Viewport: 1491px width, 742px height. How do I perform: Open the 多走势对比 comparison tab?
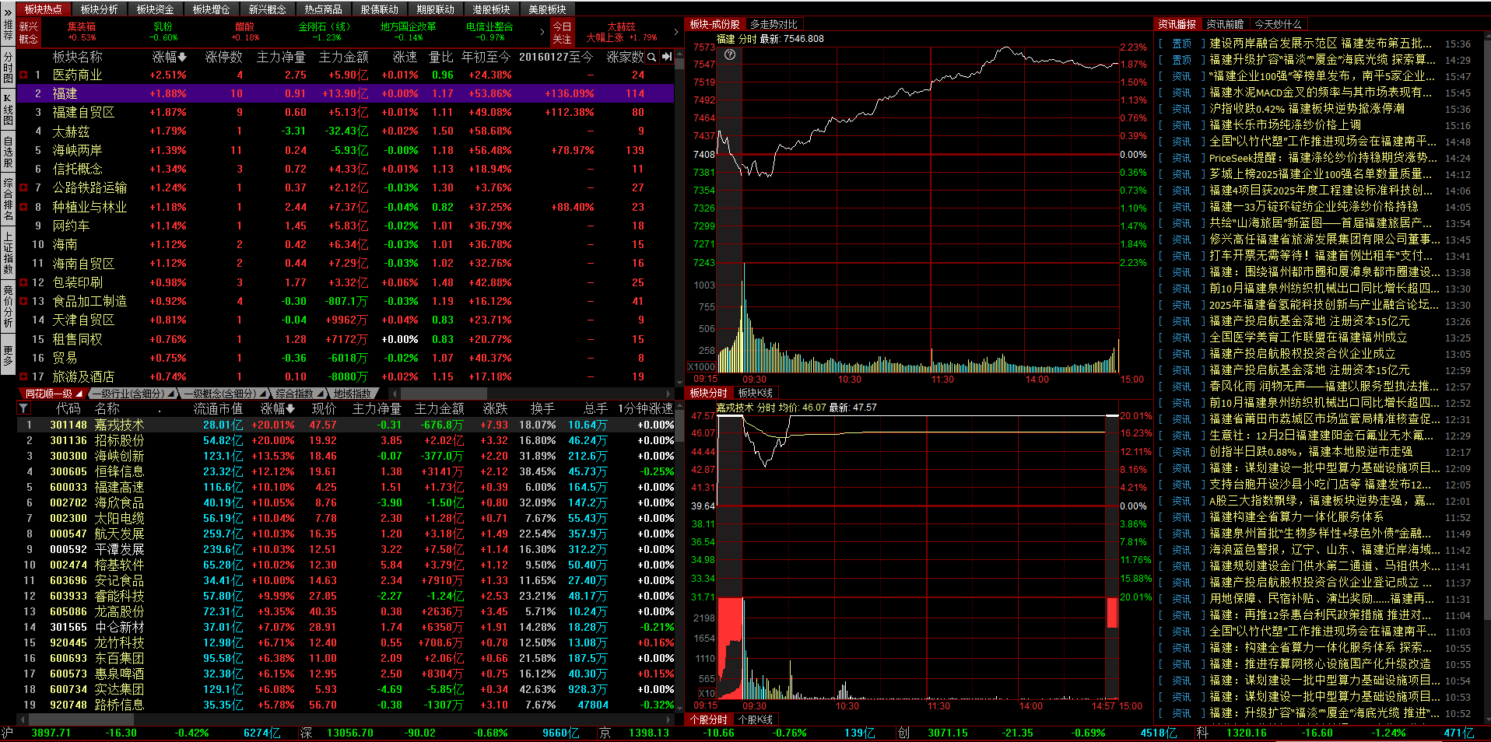coord(774,24)
